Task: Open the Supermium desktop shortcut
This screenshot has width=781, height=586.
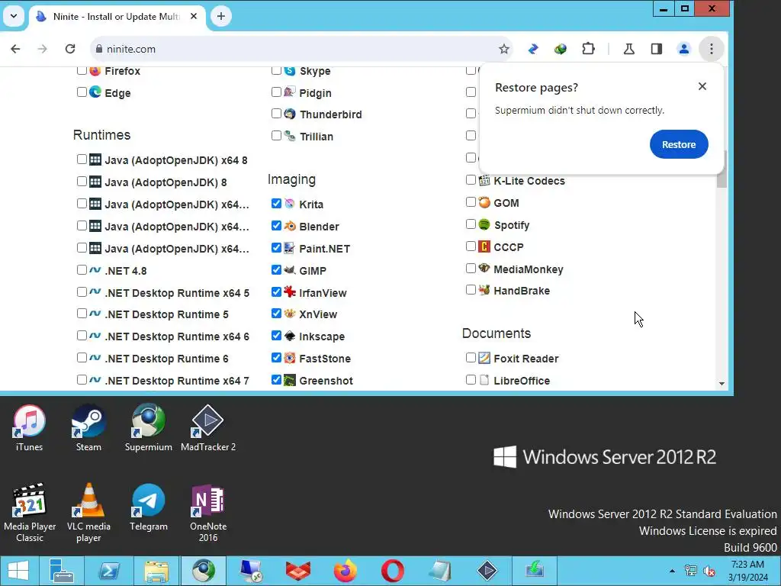Action: pyautogui.click(x=149, y=428)
